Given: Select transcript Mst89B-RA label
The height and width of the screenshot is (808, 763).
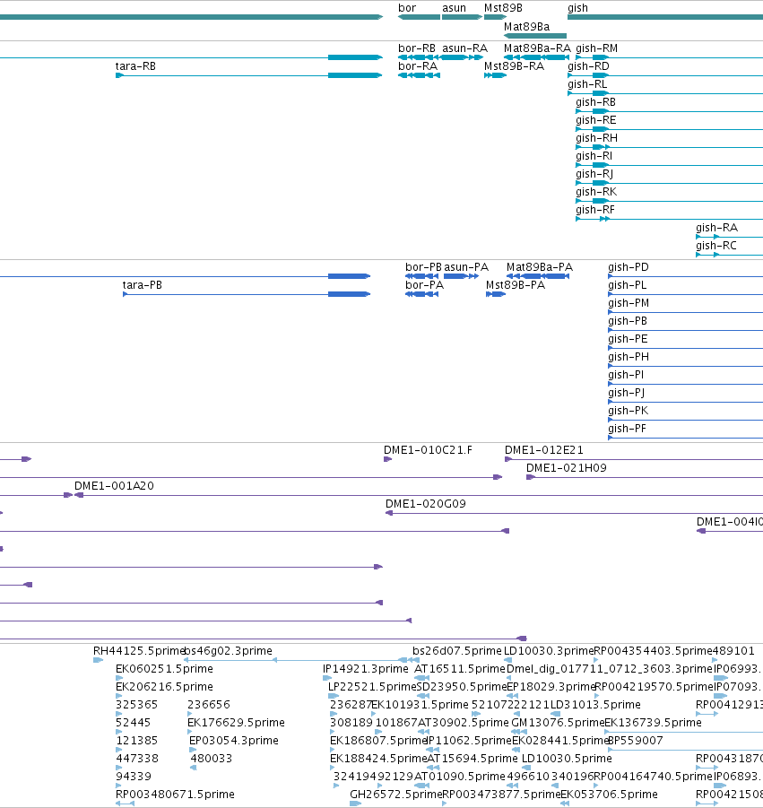Looking at the screenshot, I should point(514,66).
